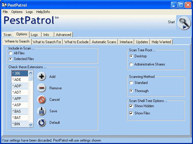Select the *.APP extension entry

point(20,99)
